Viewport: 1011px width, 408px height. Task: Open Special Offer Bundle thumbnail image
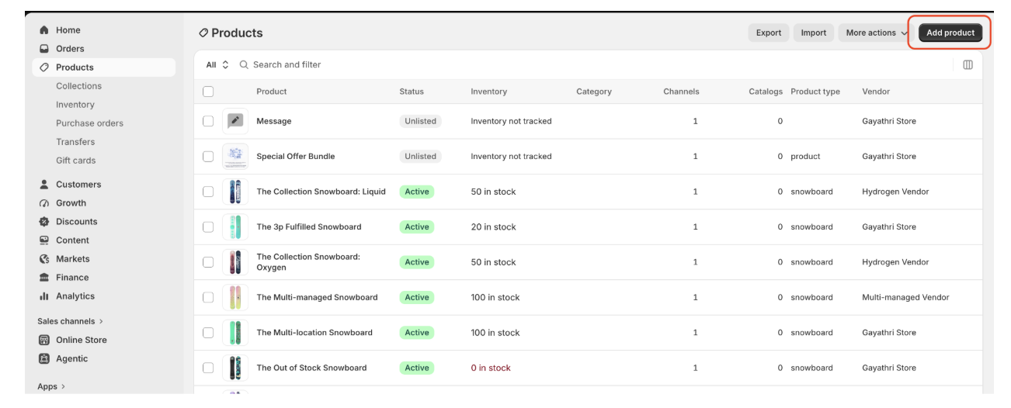pyautogui.click(x=235, y=156)
